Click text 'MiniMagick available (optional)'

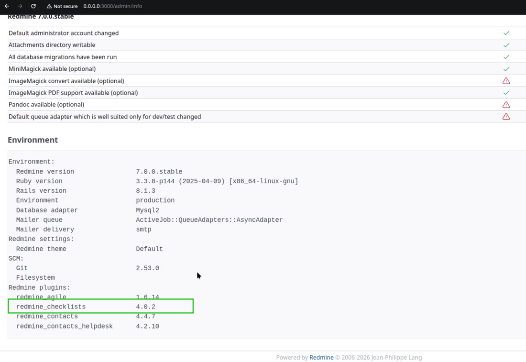pos(52,69)
